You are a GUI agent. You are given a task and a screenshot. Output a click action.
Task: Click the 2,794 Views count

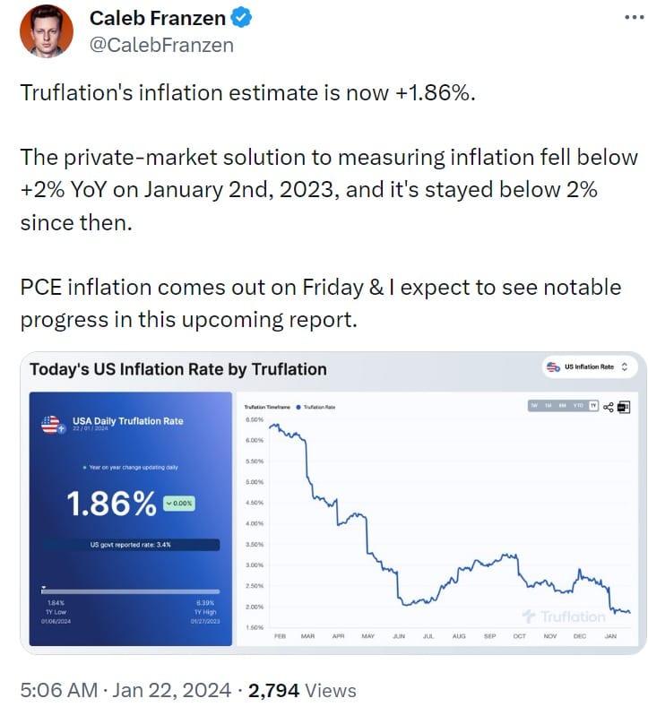[302, 690]
